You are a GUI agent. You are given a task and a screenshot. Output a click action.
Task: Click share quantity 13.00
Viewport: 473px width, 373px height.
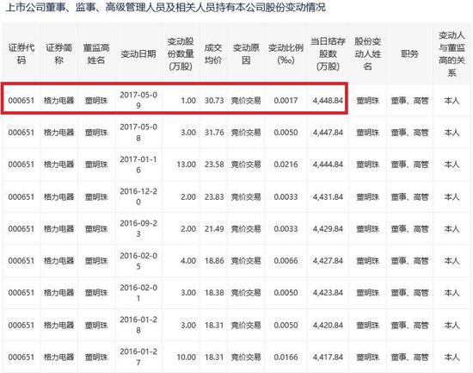coord(186,165)
